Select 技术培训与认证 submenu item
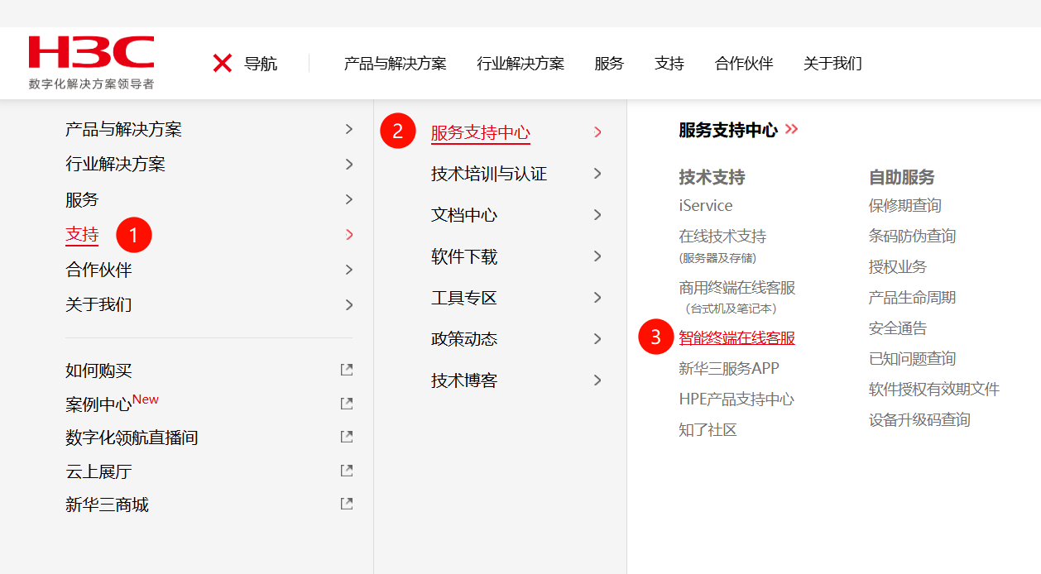The height and width of the screenshot is (574, 1041). click(489, 174)
